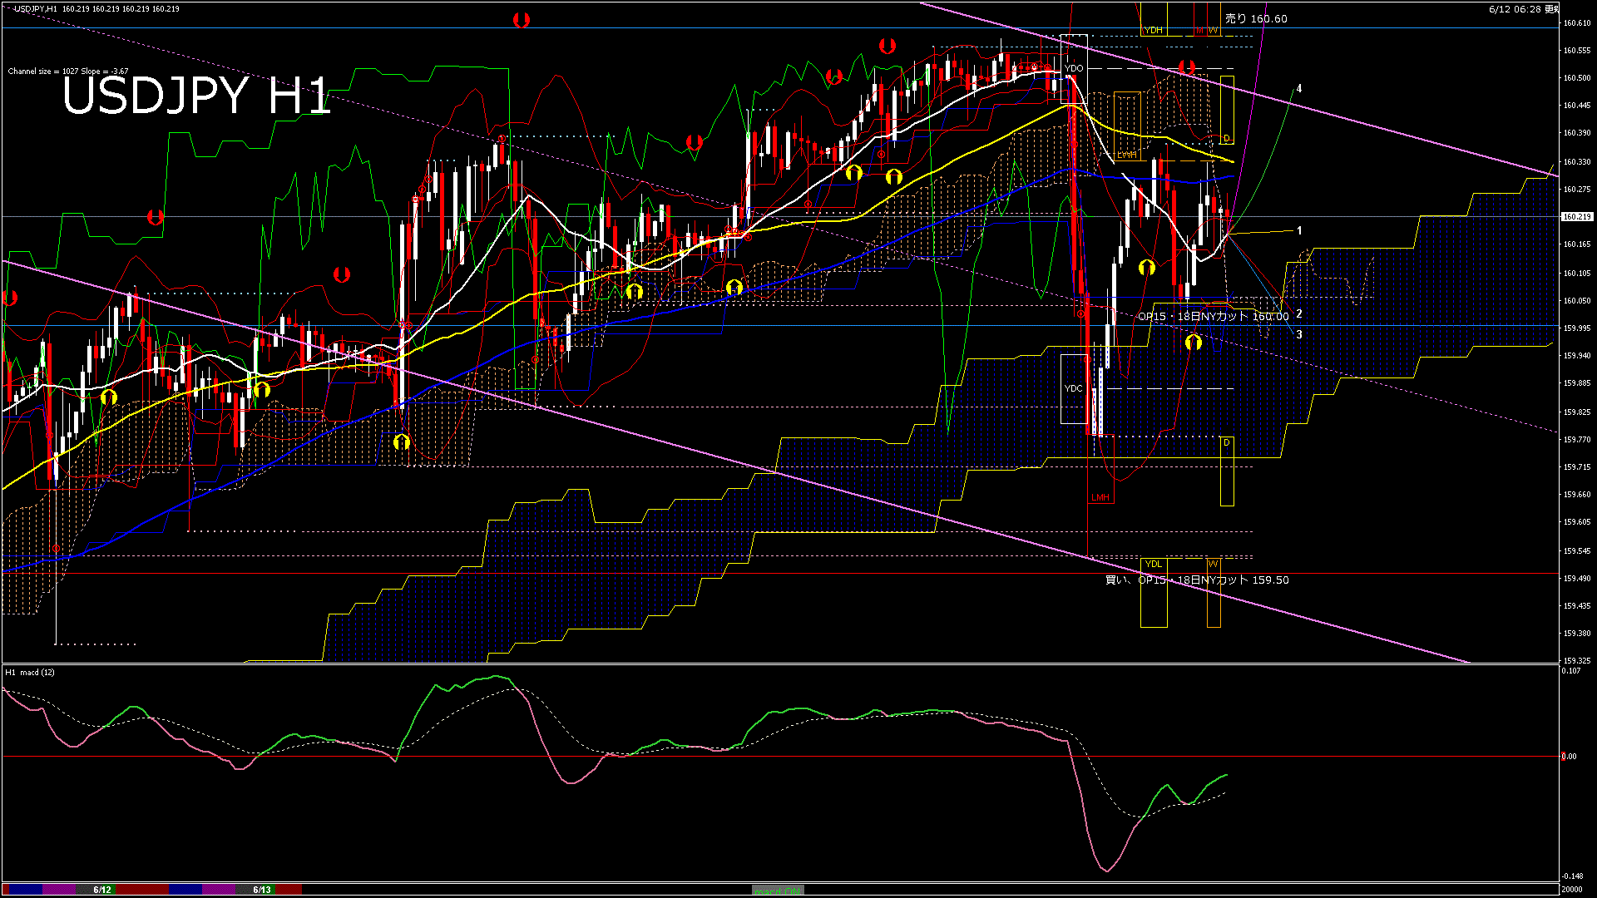The height and width of the screenshot is (898, 1597).
Task: Click the MACD 0.00 zero-level value
Action: pyautogui.click(x=1569, y=757)
